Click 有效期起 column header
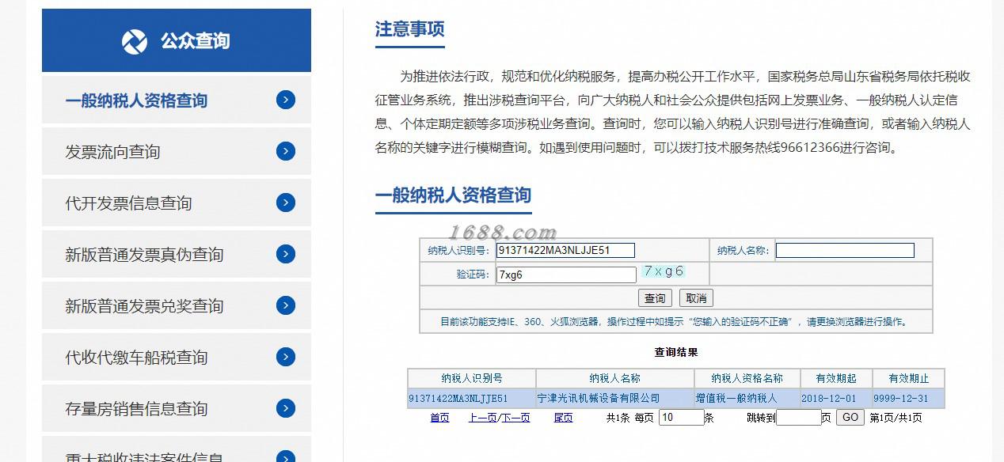Viewport: 1004px width, 462px height. coord(836,378)
